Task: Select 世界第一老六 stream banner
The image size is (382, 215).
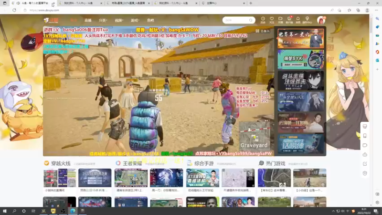Action: point(301,38)
